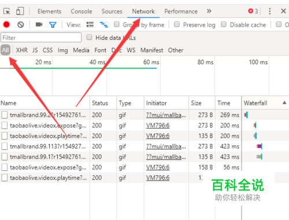Viewport: 289px width, 220px height.
Task: Open VM796:6 initiator link in 135 B playtime row
Action: pyautogui.click(x=158, y=136)
